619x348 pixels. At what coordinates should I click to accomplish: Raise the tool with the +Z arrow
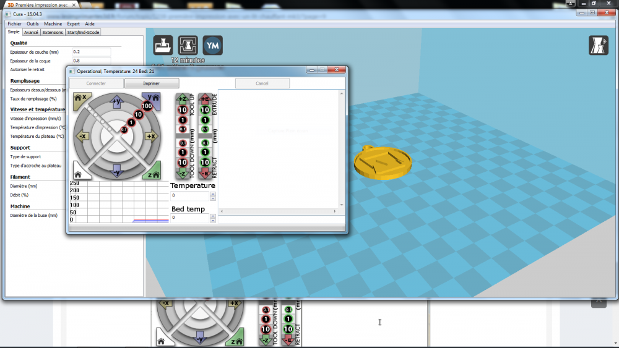183,99
